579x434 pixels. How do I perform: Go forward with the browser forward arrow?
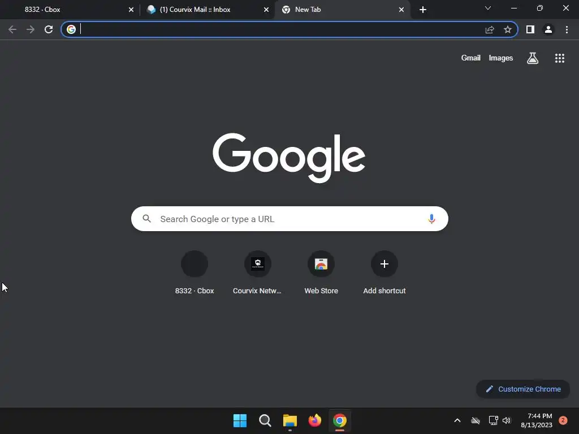[x=31, y=29]
